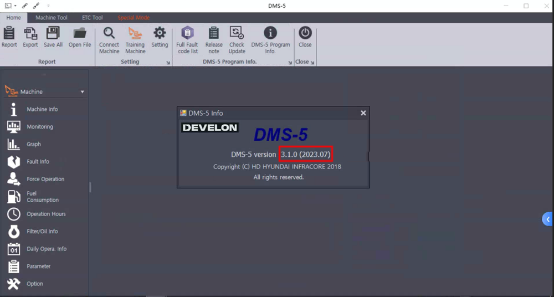Click the "3.1.0 (2023.07)" version text

306,155
